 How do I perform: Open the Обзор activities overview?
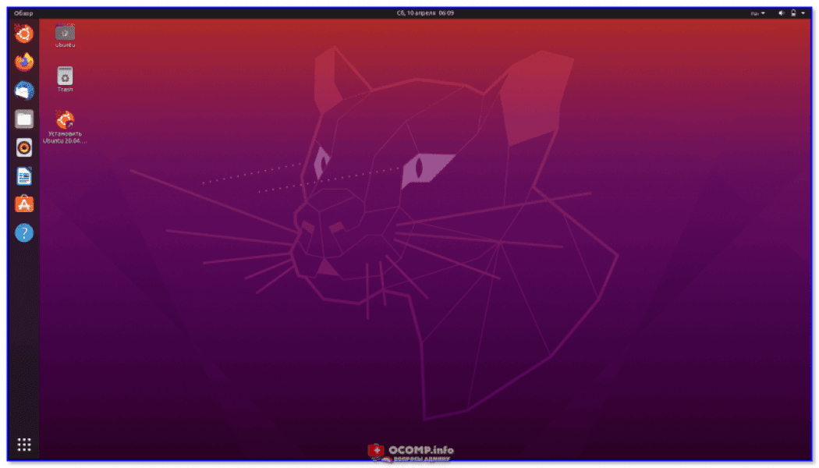click(x=24, y=12)
